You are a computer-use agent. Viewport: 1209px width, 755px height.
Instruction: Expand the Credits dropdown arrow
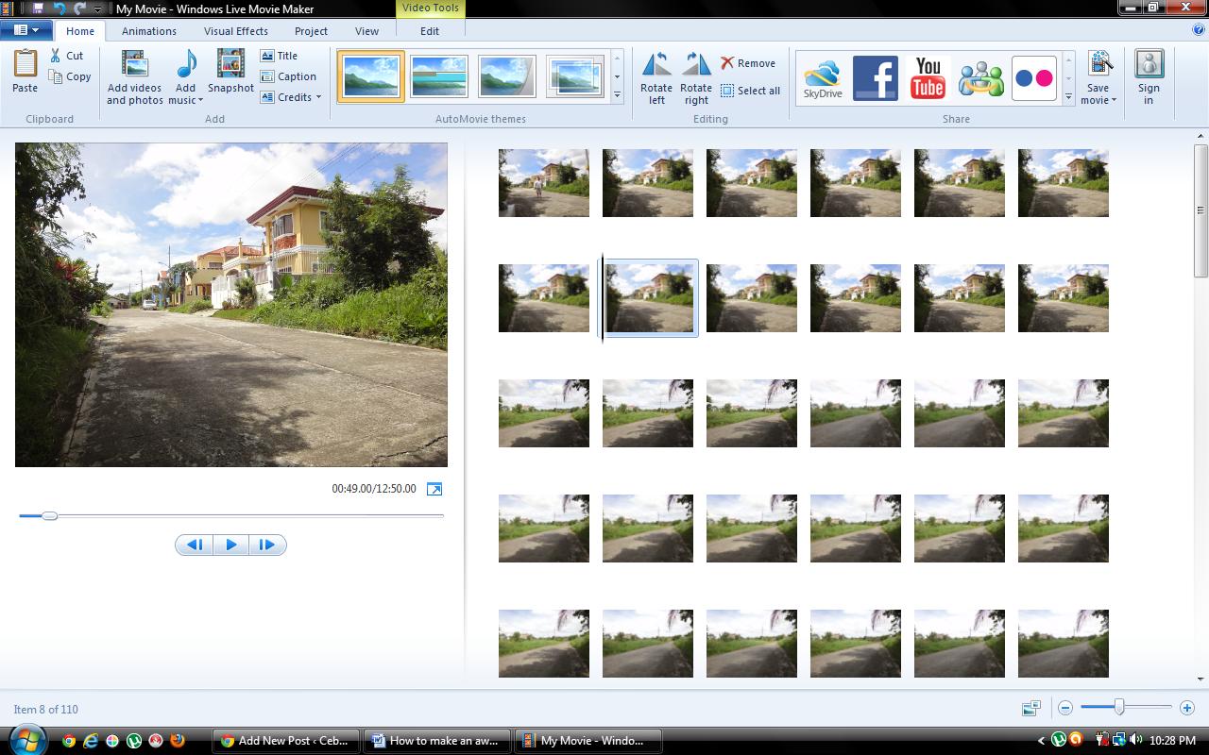318,97
